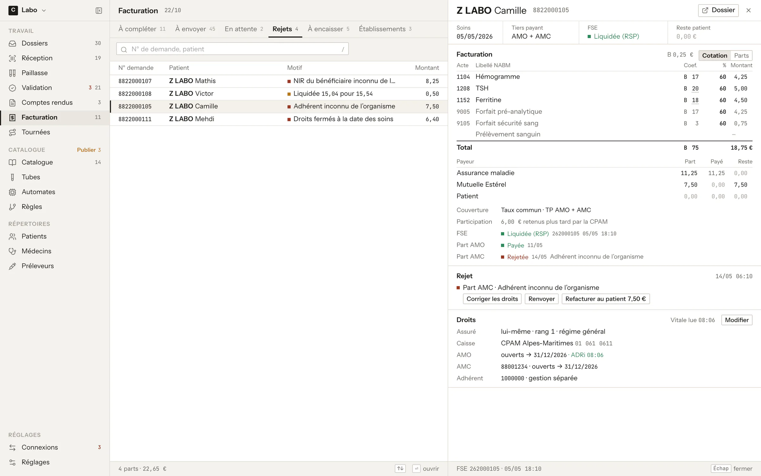This screenshot has height=476, width=761.
Task: Switch to the À compléter tab
Action: coord(142,29)
